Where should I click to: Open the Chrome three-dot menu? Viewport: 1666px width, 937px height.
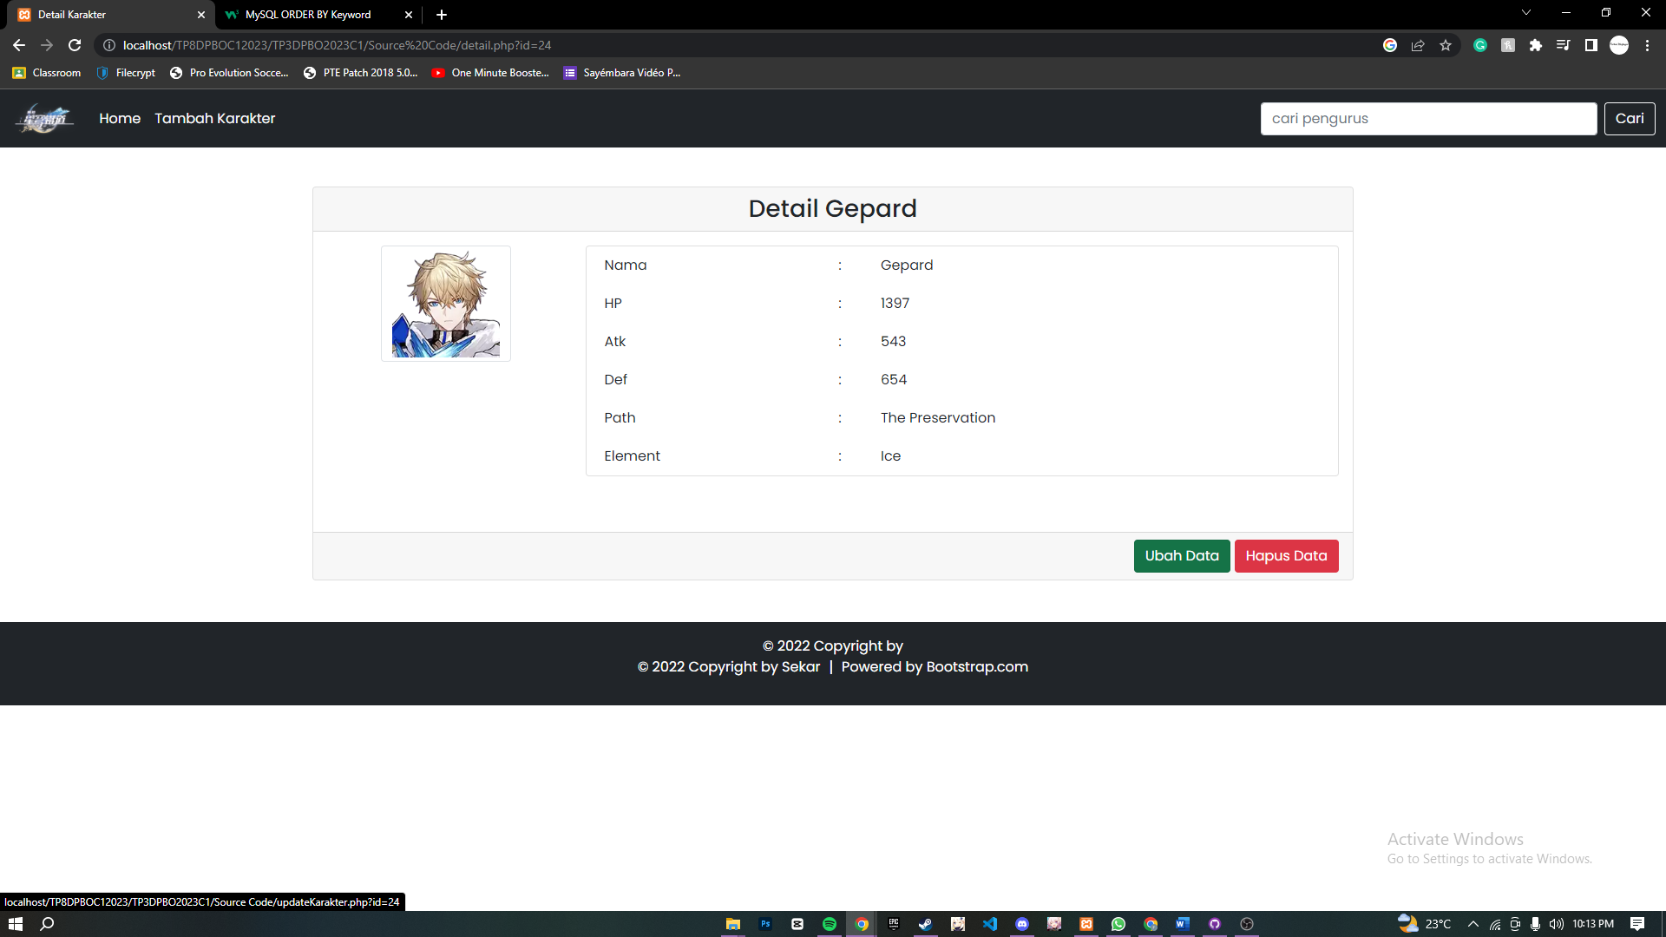[1647, 45]
